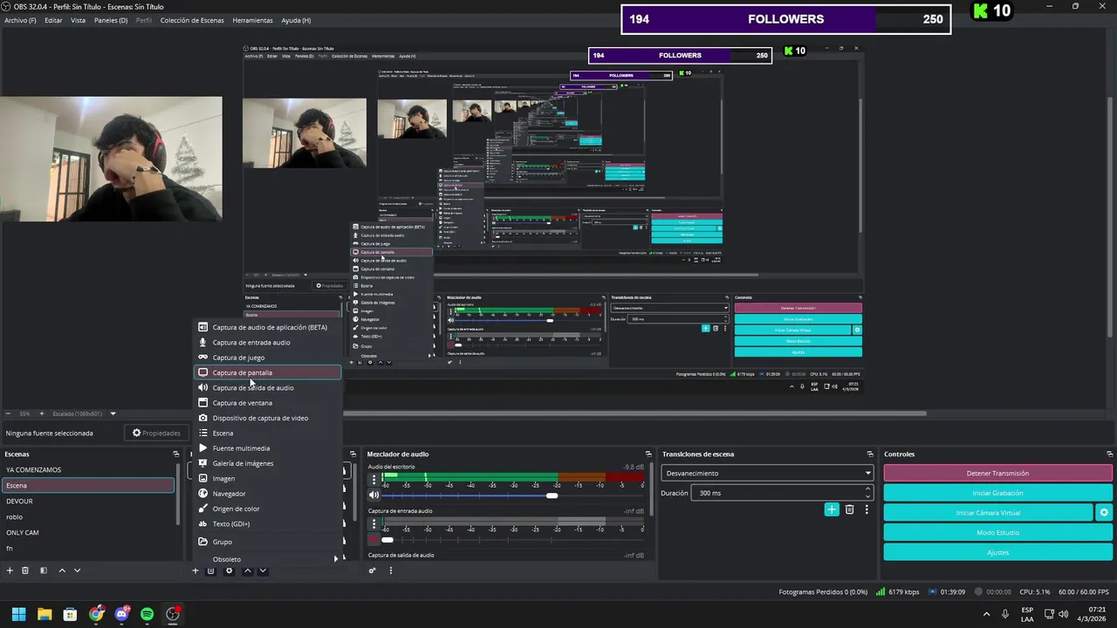Choose Captura de audio de aplicación (BETA)
Viewport: 1117px width, 628px height.
(267, 327)
